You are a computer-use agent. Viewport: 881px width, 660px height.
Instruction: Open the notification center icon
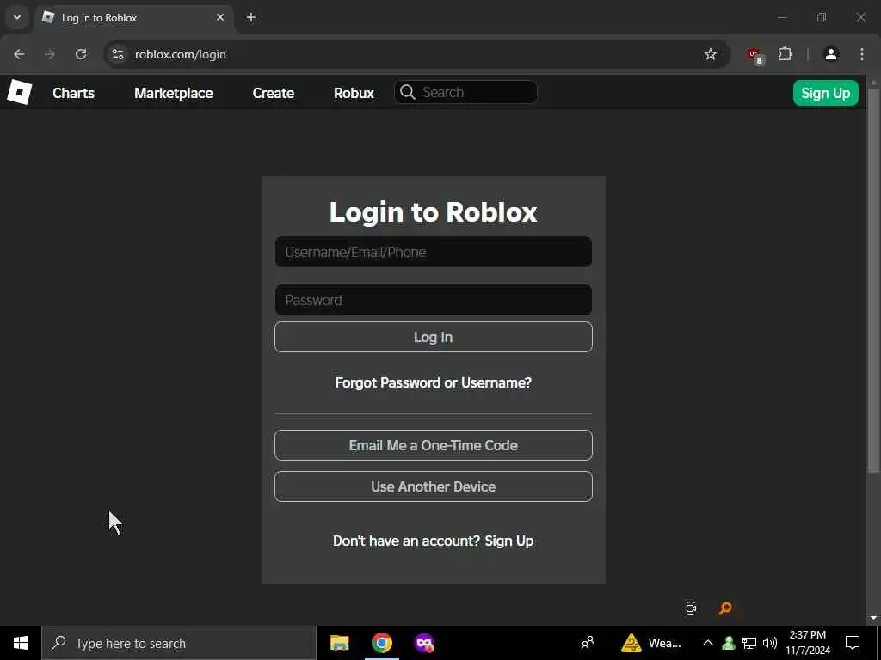point(853,643)
